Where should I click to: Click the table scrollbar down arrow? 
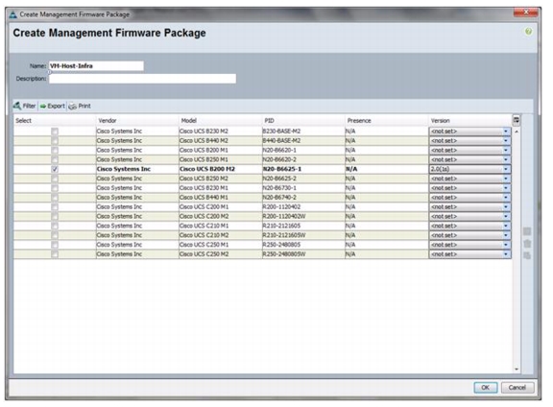(517, 369)
